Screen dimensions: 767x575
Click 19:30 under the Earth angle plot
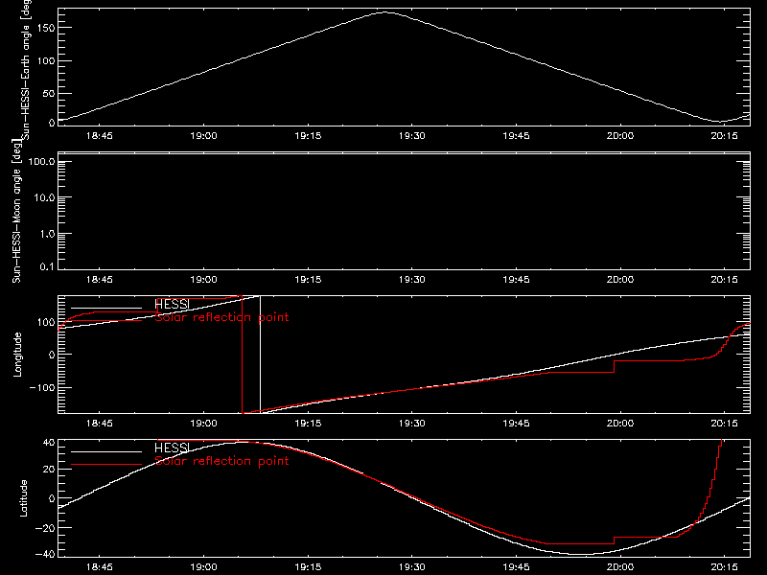412,136
